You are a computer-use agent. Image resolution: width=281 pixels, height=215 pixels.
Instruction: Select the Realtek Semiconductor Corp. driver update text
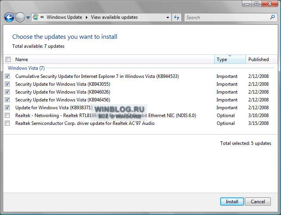coord(85,123)
